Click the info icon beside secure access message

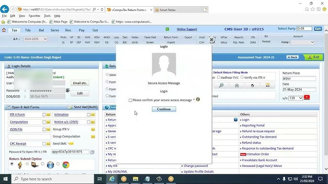198,100
